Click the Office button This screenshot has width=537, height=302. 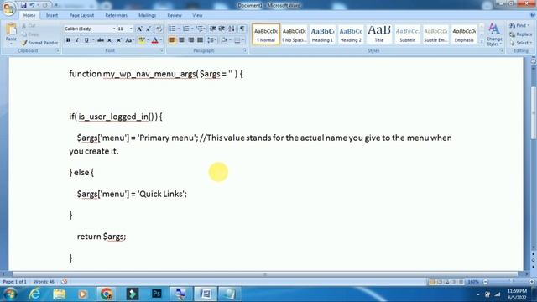(x=8, y=8)
